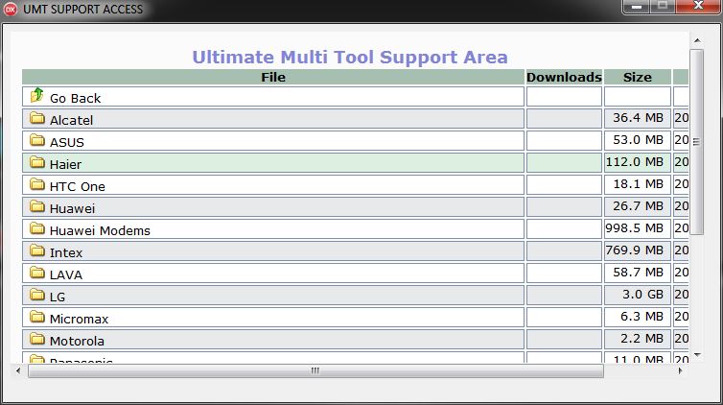The image size is (723, 405).
Task: Open the LG folder link
Action: tap(58, 298)
